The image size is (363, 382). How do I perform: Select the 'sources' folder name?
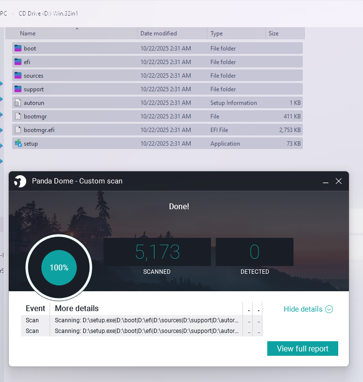click(x=34, y=76)
